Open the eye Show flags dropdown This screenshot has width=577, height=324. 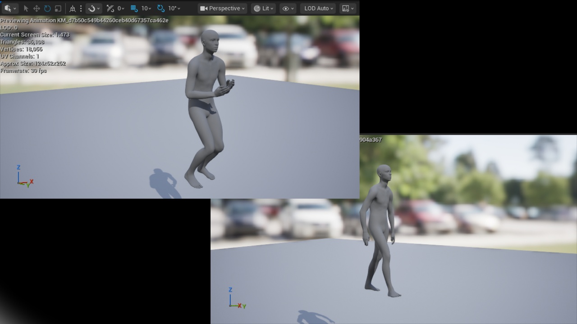(288, 8)
